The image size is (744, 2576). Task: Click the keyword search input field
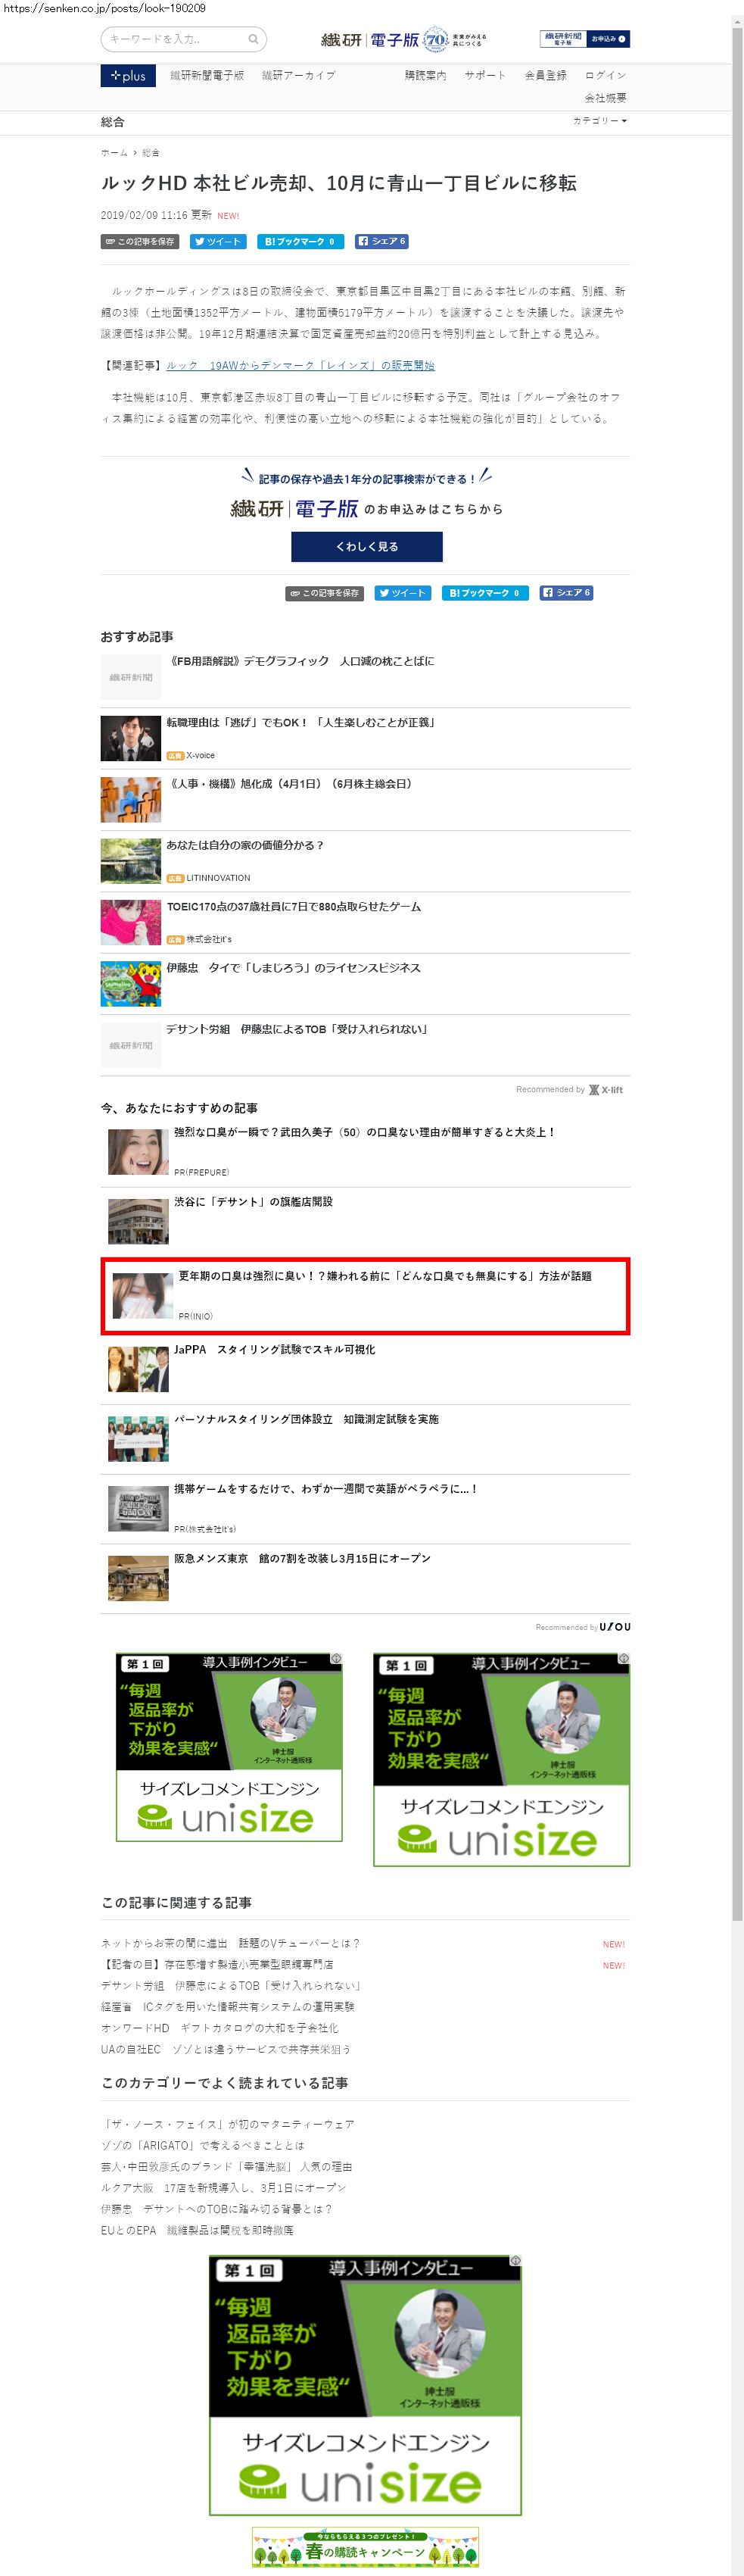click(175, 39)
